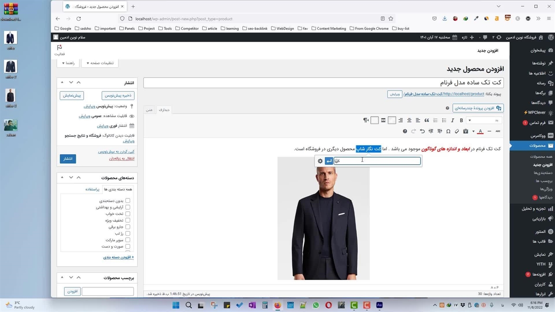Expand the 'تنظیمات صفحه' screen options
This screenshot has width=555, height=312.
100,63
